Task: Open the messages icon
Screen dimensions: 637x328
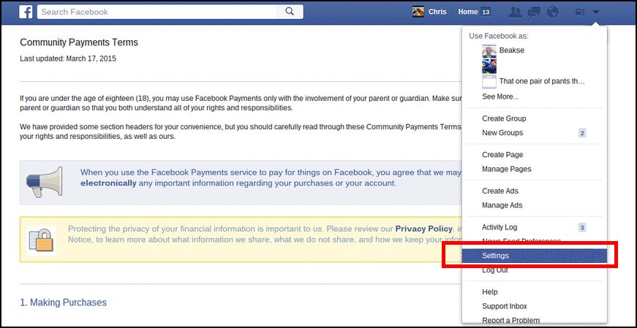Action: point(534,12)
